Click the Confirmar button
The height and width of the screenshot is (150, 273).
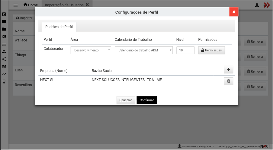pyautogui.click(x=146, y=100)
